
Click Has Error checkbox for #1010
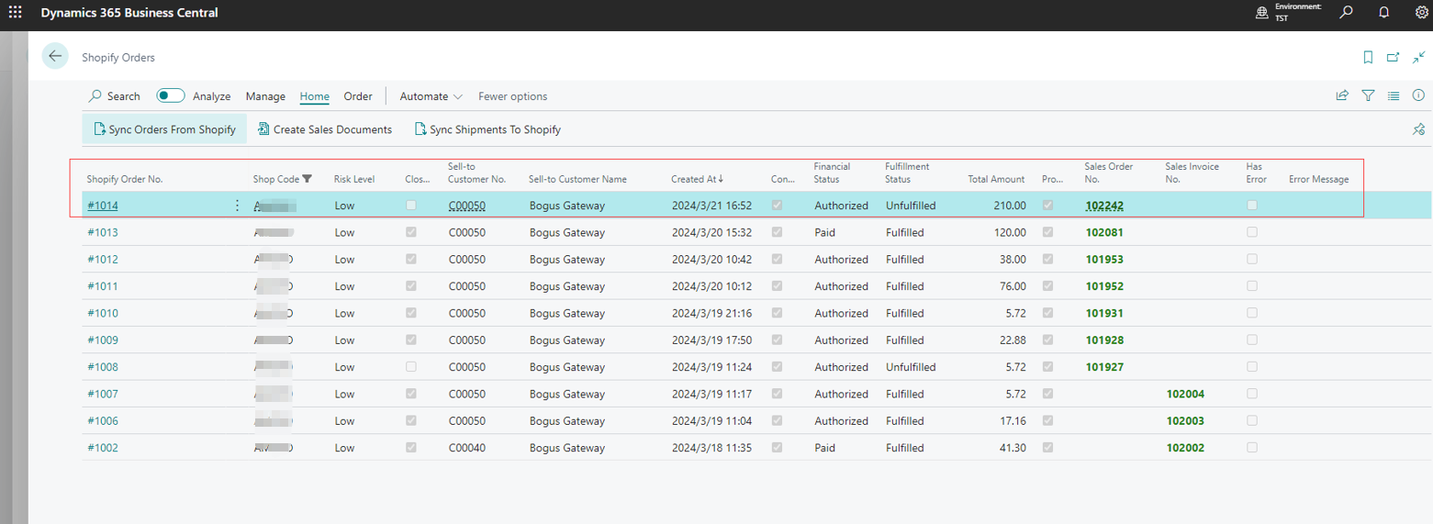coord(1252,313)
